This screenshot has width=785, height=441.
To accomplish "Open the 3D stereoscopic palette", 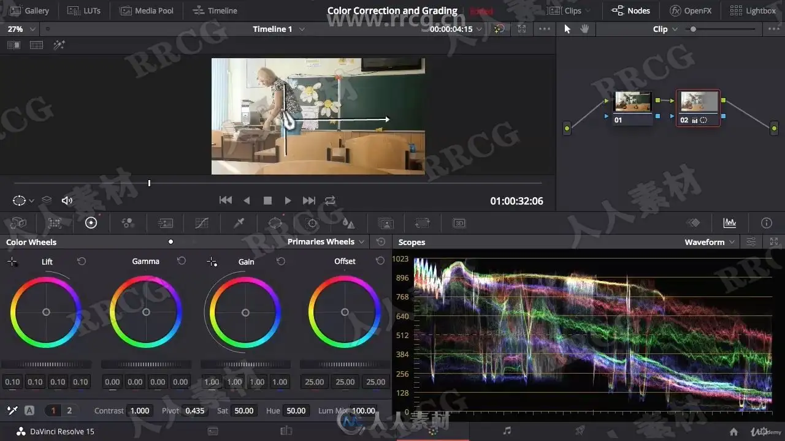I will 459,223.
